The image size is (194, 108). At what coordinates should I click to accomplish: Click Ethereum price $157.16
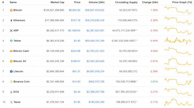(x=76, y=20)
